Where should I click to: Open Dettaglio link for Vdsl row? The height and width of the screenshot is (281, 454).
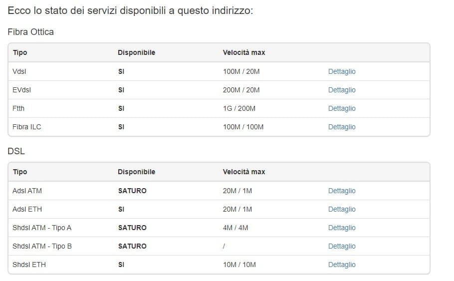click(342, 71)
